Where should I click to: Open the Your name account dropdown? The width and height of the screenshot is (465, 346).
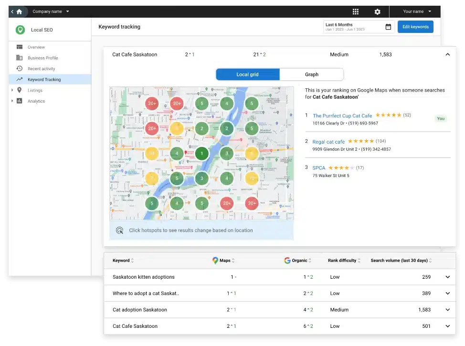coord(417,11)
